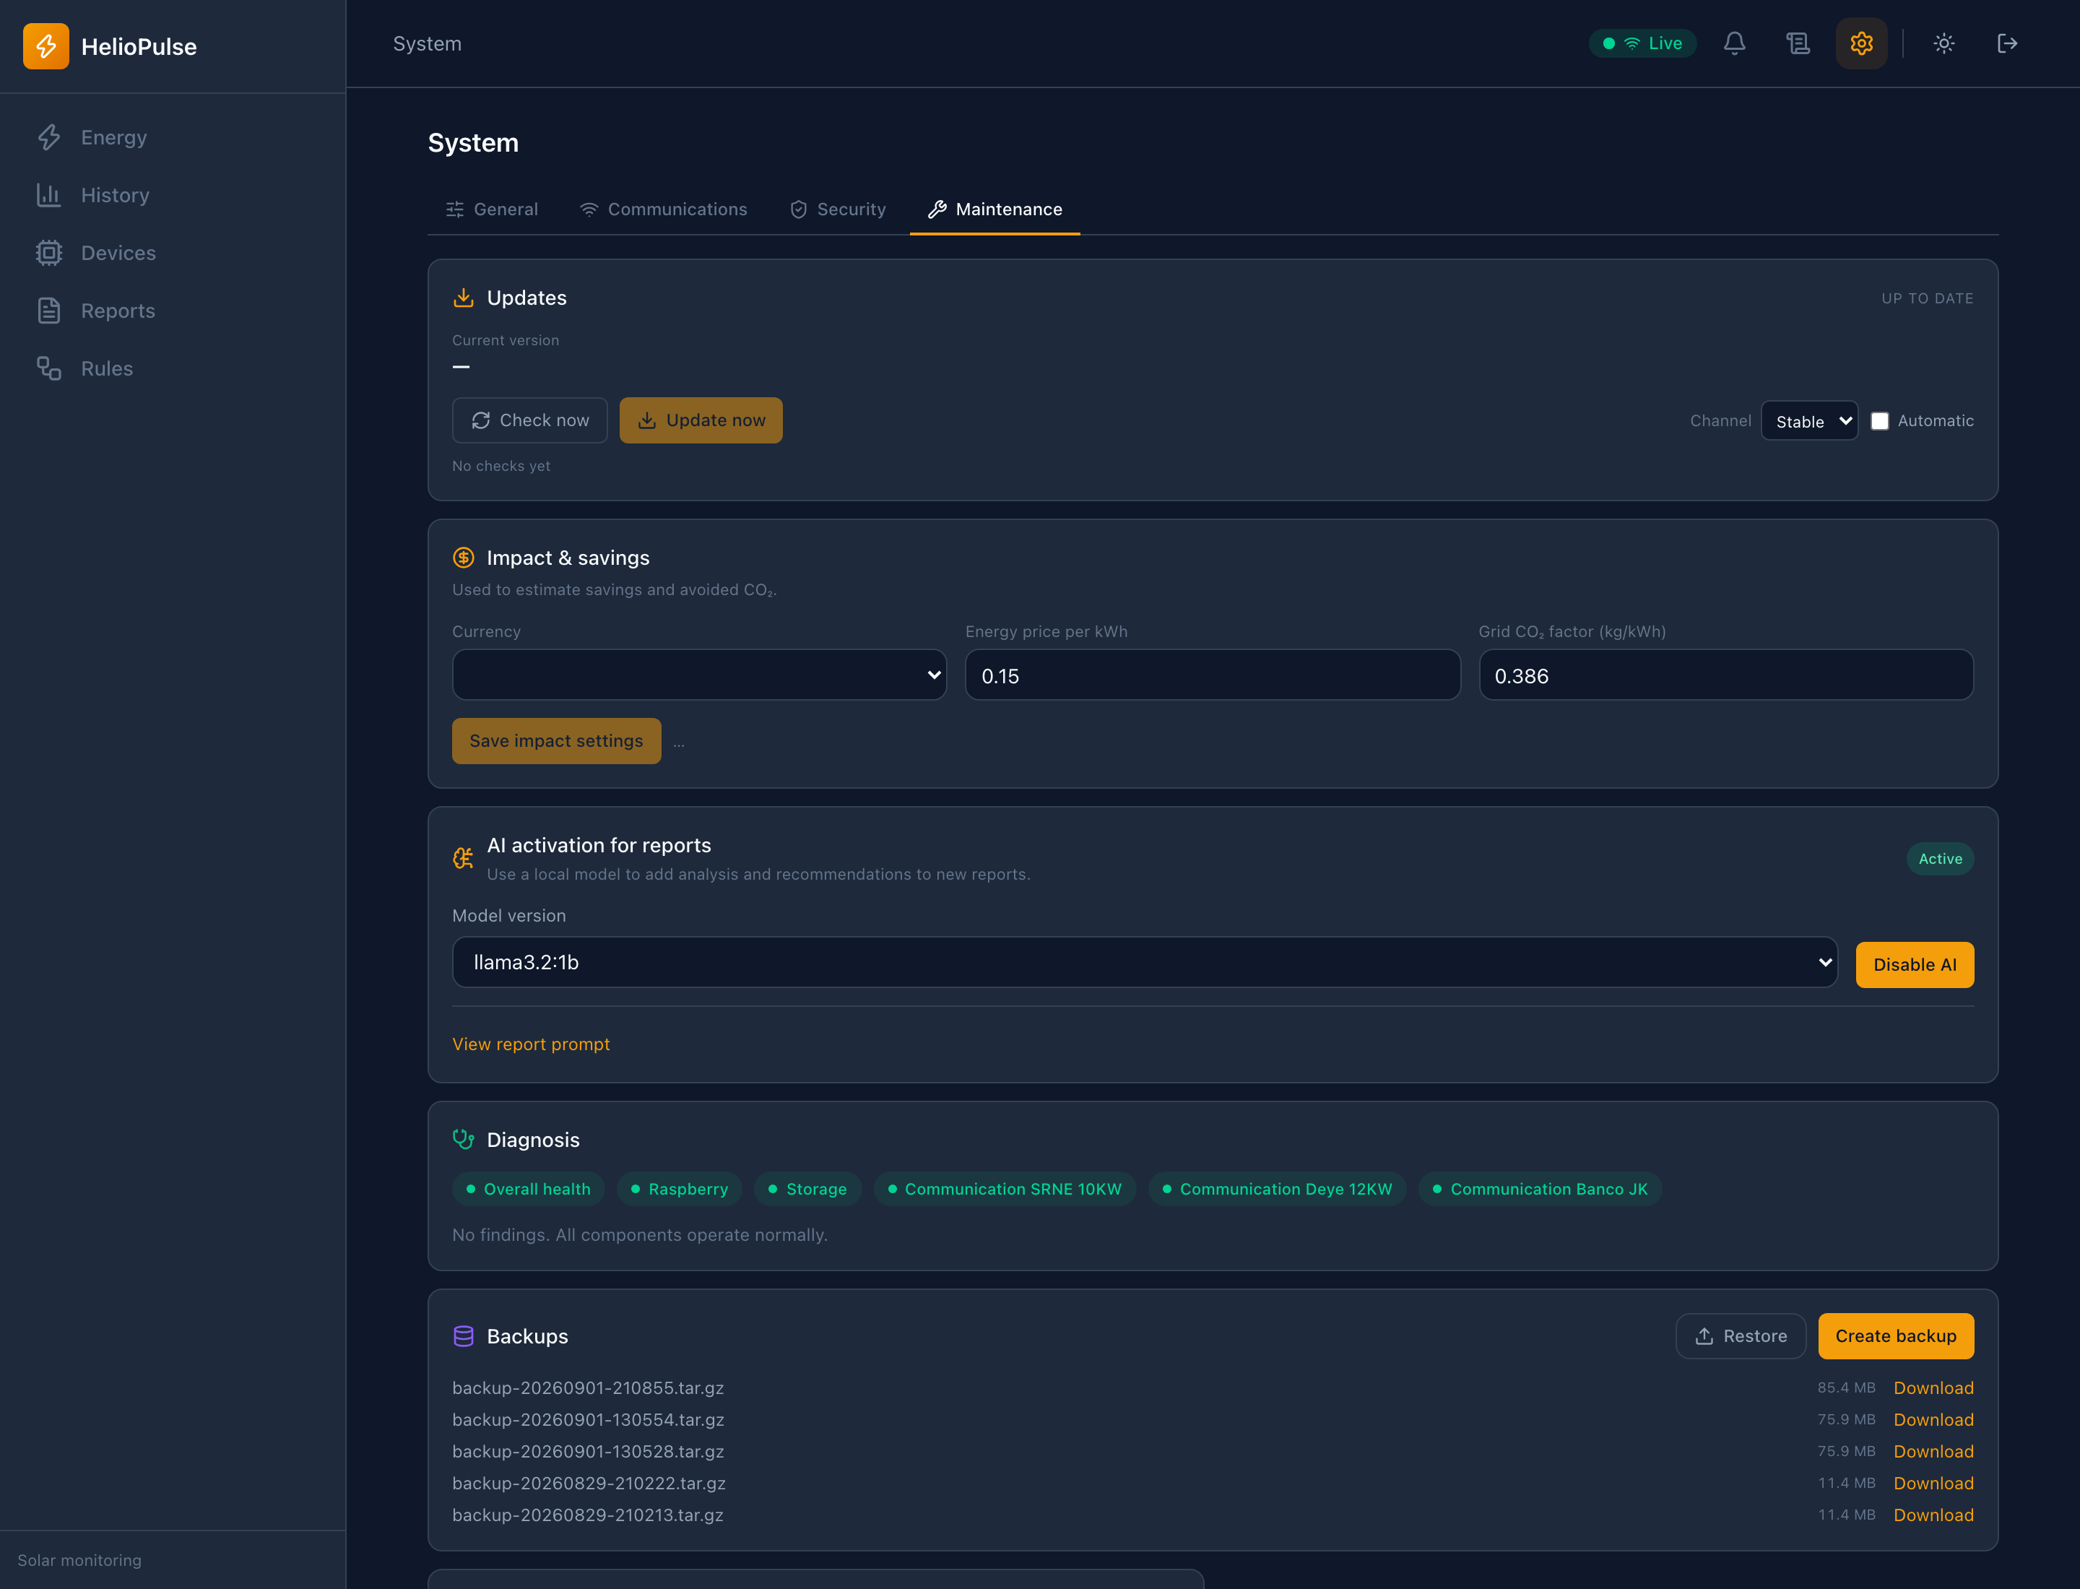Open the Channel Stable dropdown
This screenshot has width=2080, height=1589.
pyautogui.click(x=1809, y=421)
